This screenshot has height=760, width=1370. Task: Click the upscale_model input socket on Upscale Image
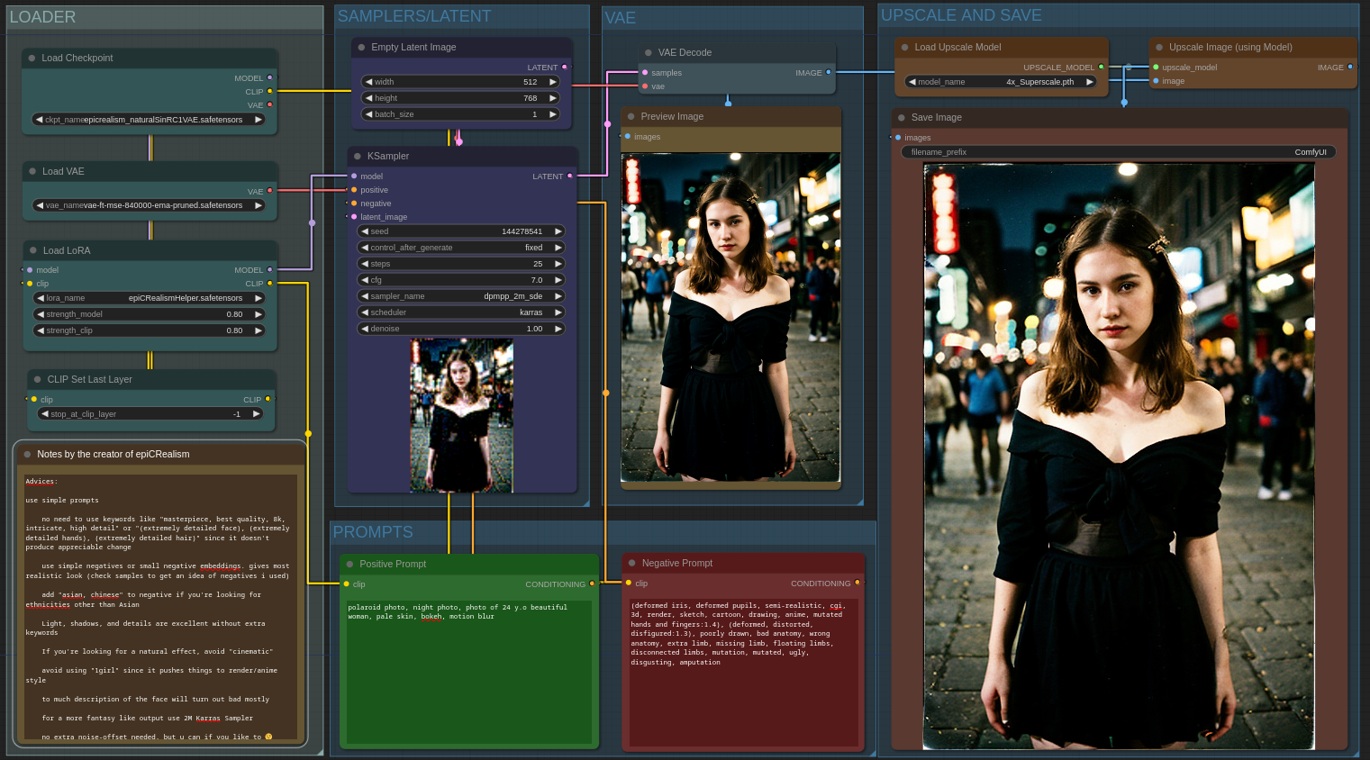pyautogui.click(x=1156, y=67)
